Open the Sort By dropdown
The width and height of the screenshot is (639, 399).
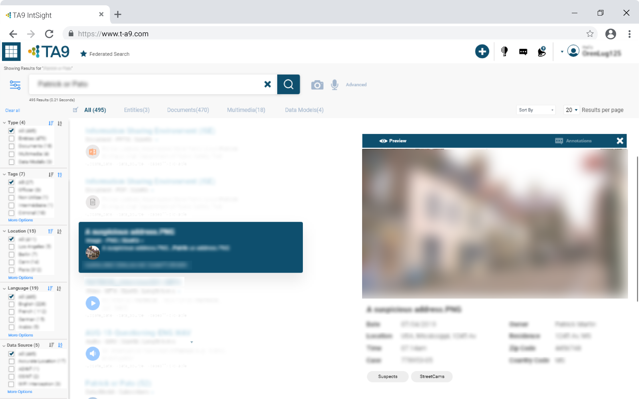click(x=536, y=110)
